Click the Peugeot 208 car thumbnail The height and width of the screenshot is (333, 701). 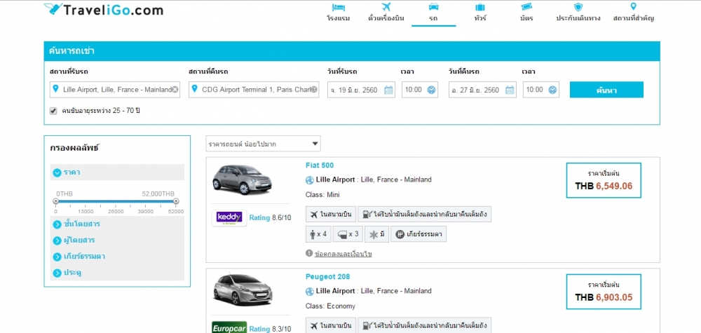[x=242, y=290]
